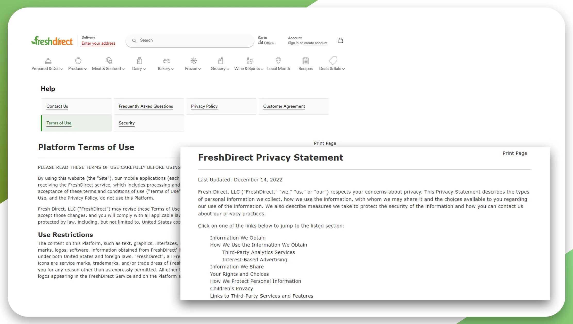Click the Bakery category icon
Image resolution: width=573 pixels, height=324 pixels.
pyautogui.click(x=167, y=61)
